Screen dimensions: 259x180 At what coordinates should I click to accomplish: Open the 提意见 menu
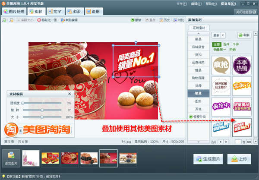point(228,3)
